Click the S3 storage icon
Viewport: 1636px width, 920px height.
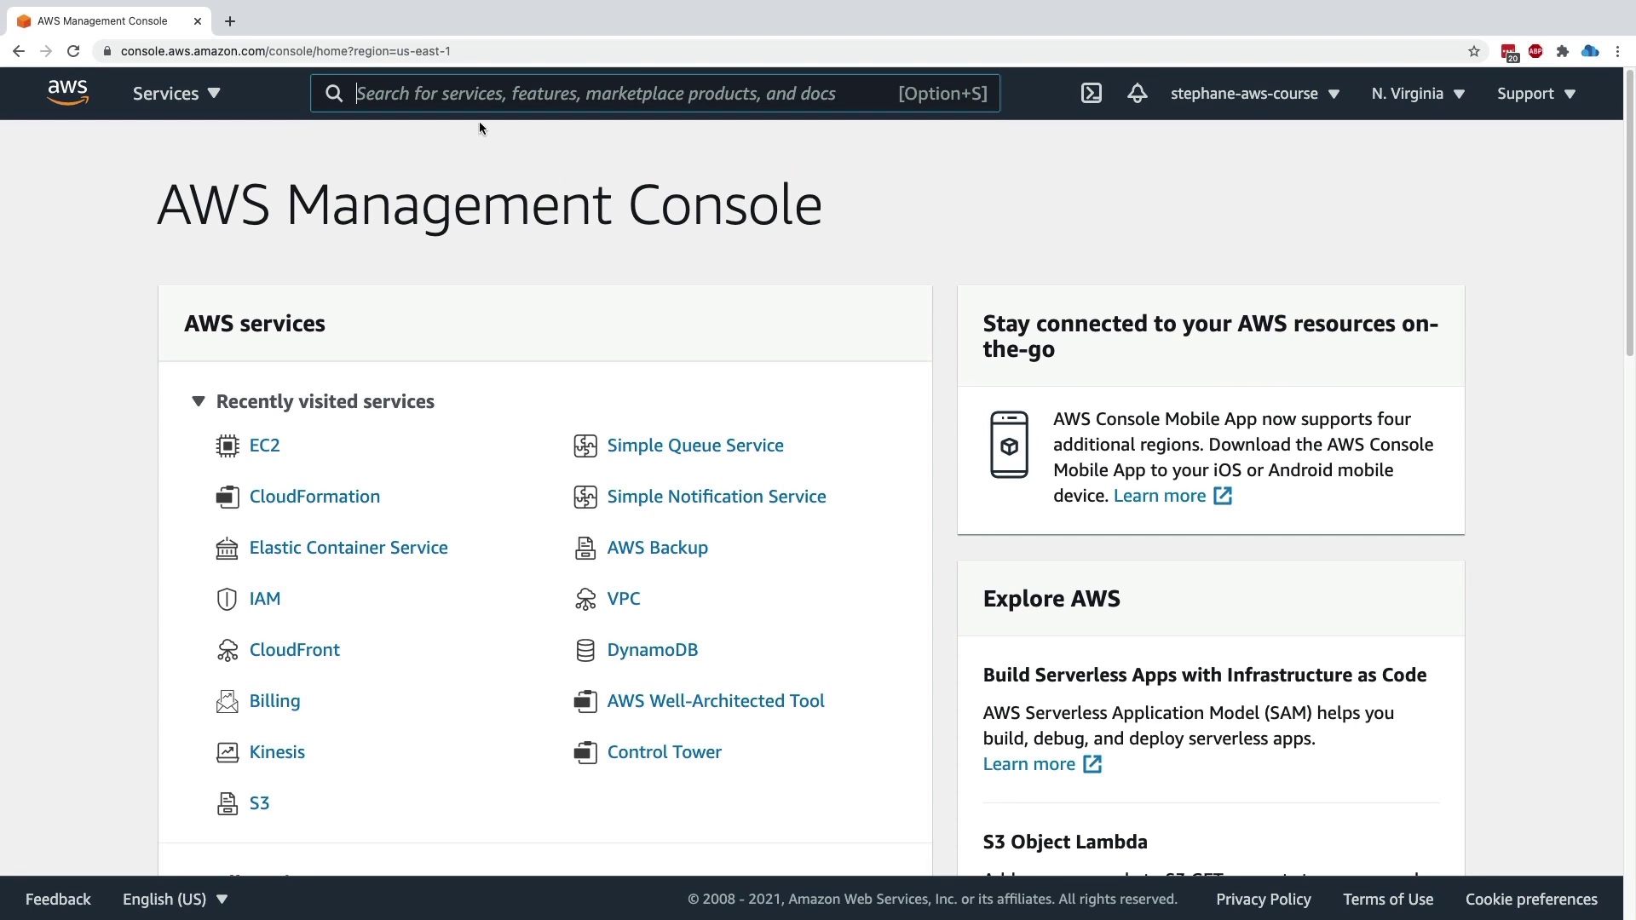tap(227, 803)
